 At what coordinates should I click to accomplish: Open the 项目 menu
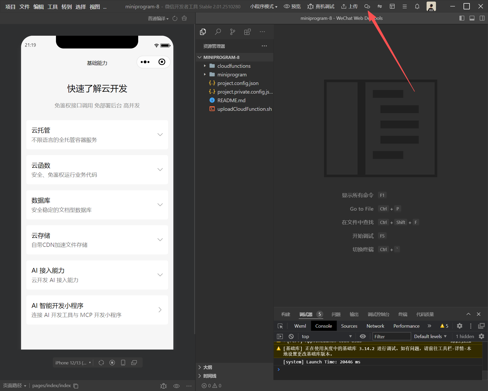tap(10, 7)
